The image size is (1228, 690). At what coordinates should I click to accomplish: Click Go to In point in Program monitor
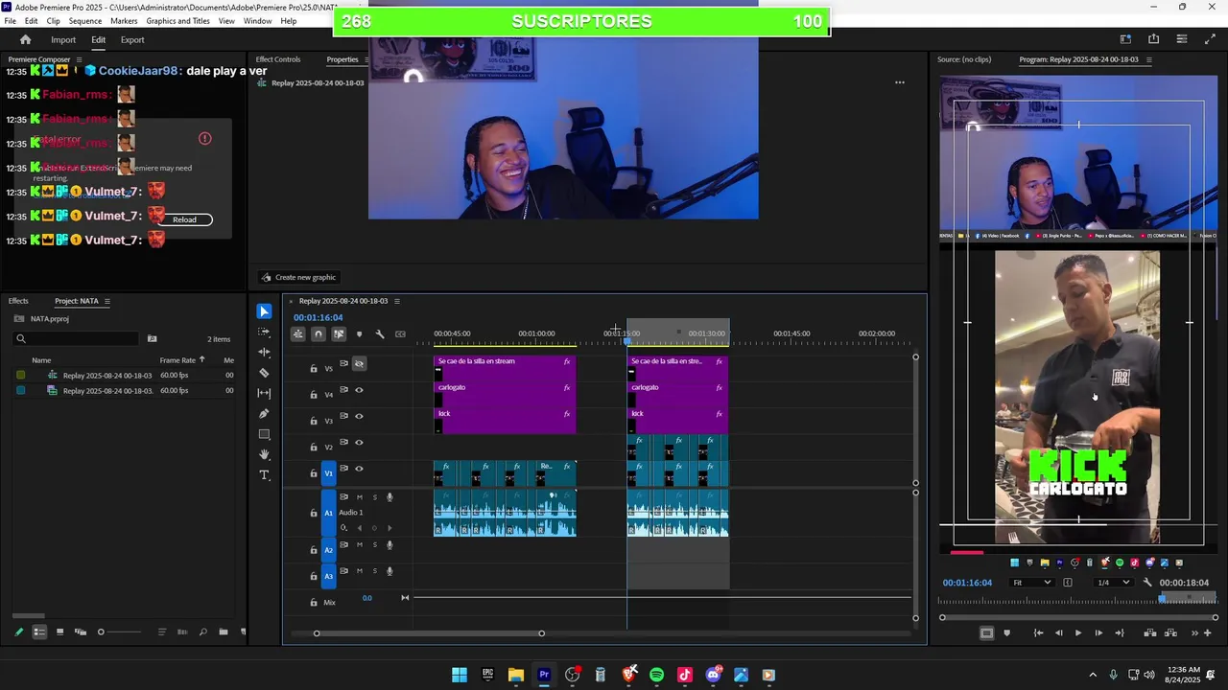point(1038,632)
